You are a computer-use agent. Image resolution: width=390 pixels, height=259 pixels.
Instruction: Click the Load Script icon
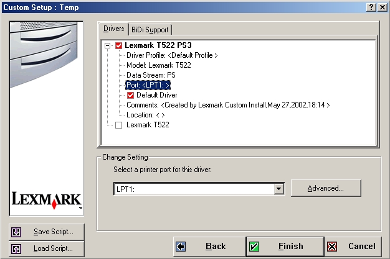16,249
